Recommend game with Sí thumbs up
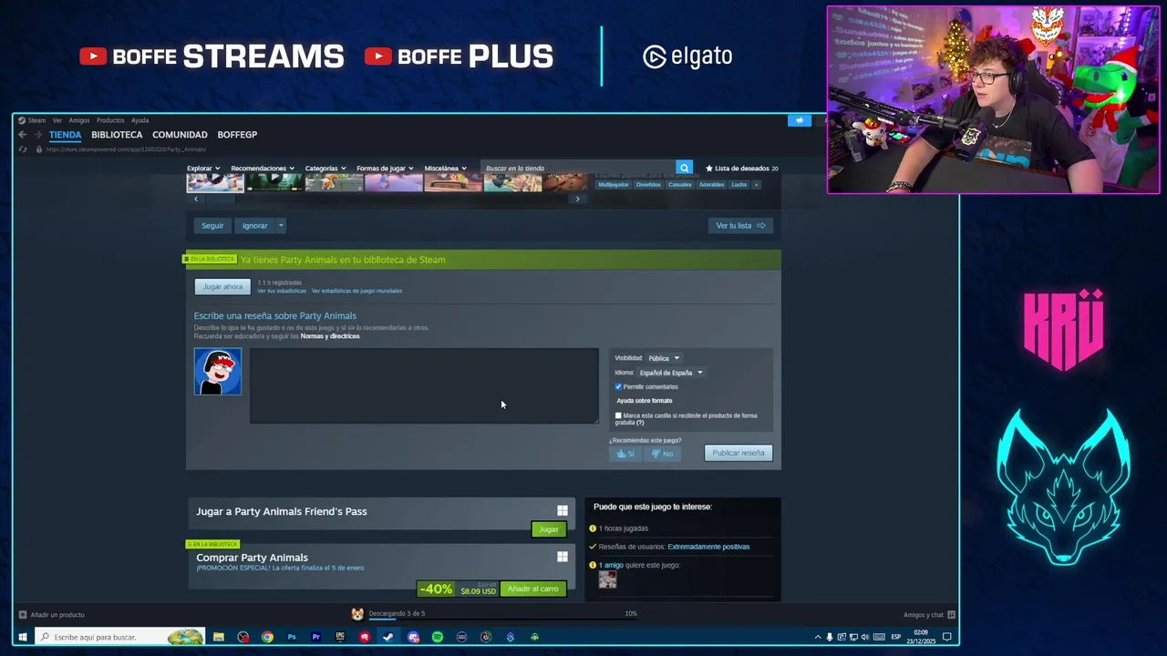The height and width of the screenshot is (656, 1167). 625,454
